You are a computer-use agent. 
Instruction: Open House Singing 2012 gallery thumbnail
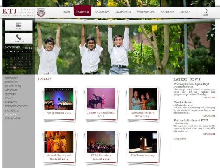(x=59, y=99)
